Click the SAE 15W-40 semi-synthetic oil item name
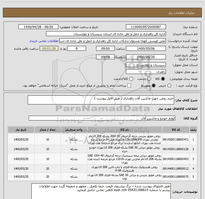The image size is (205, 199). coord(125,159)
